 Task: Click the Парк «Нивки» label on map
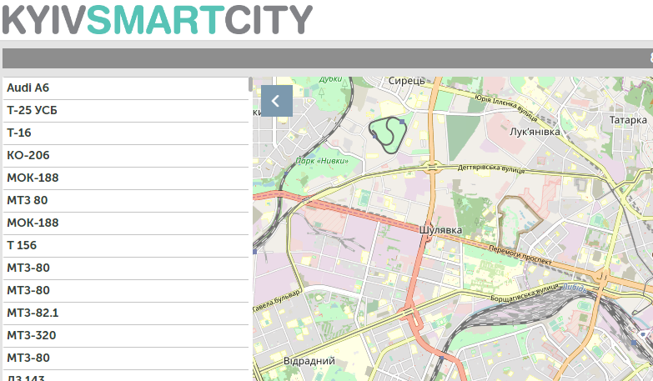[322, 161]
